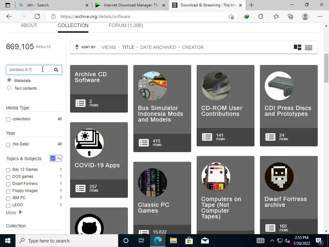Screen dimensions: 329x247
Task: Click the Topics & Subjects chart toggle icon
Action: (53, 158)
